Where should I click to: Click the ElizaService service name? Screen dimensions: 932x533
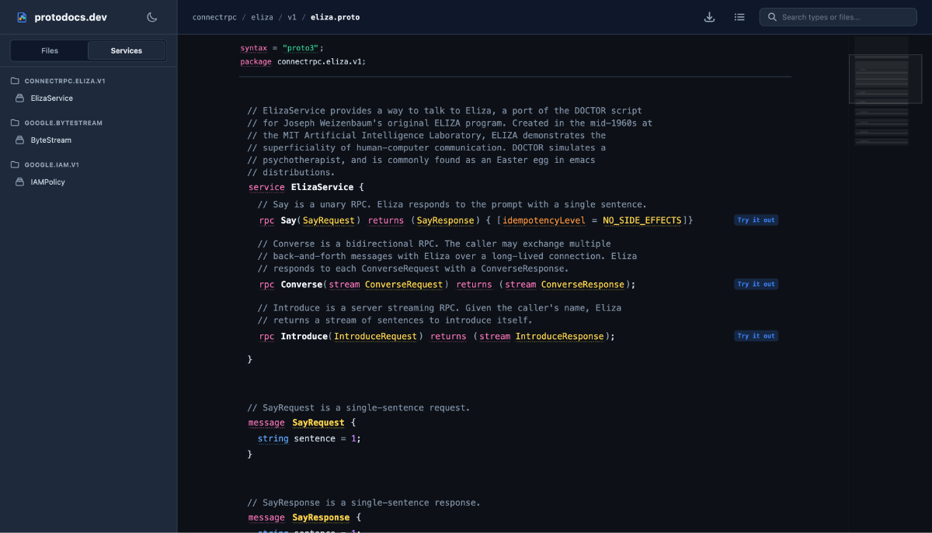[322, 187]
